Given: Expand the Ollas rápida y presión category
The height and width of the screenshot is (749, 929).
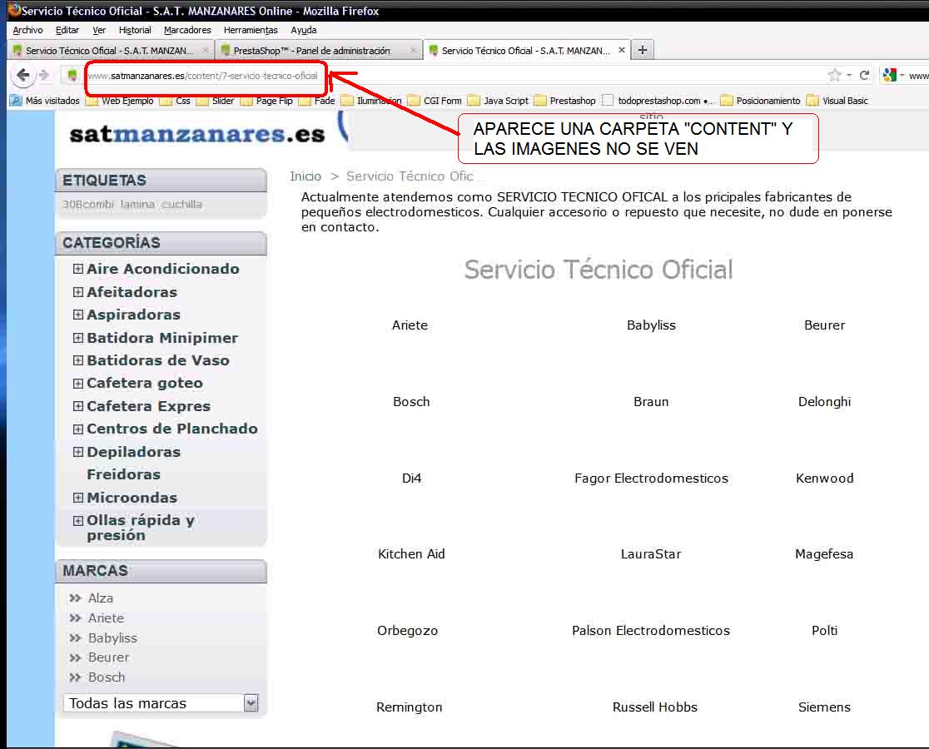Looking at the screenshot, I should 77,520.
